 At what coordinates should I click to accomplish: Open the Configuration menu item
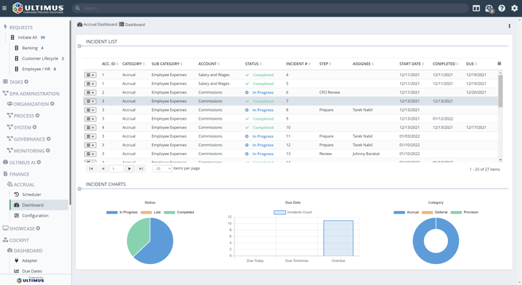click(x=36, y=215)
